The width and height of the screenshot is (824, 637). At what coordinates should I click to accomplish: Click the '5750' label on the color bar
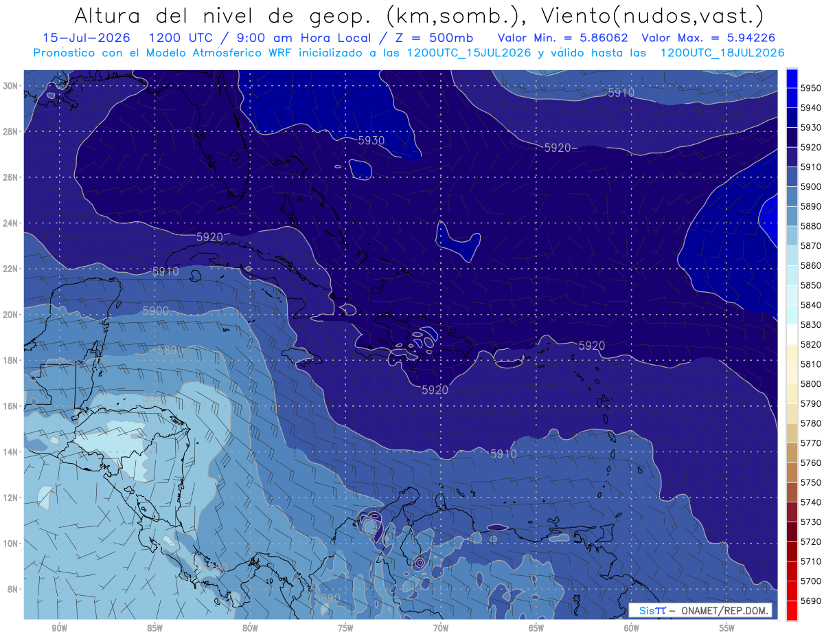(x=811, y=482)
